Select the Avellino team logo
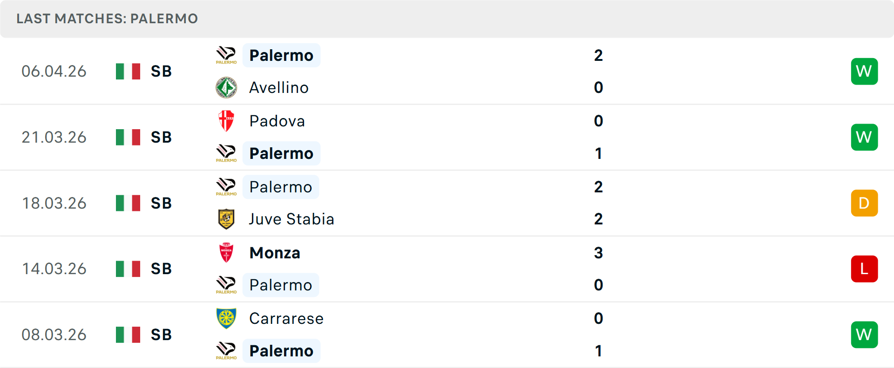Image resolution: width=894 pixels, height=368 pixels. (x=226, y=87)
